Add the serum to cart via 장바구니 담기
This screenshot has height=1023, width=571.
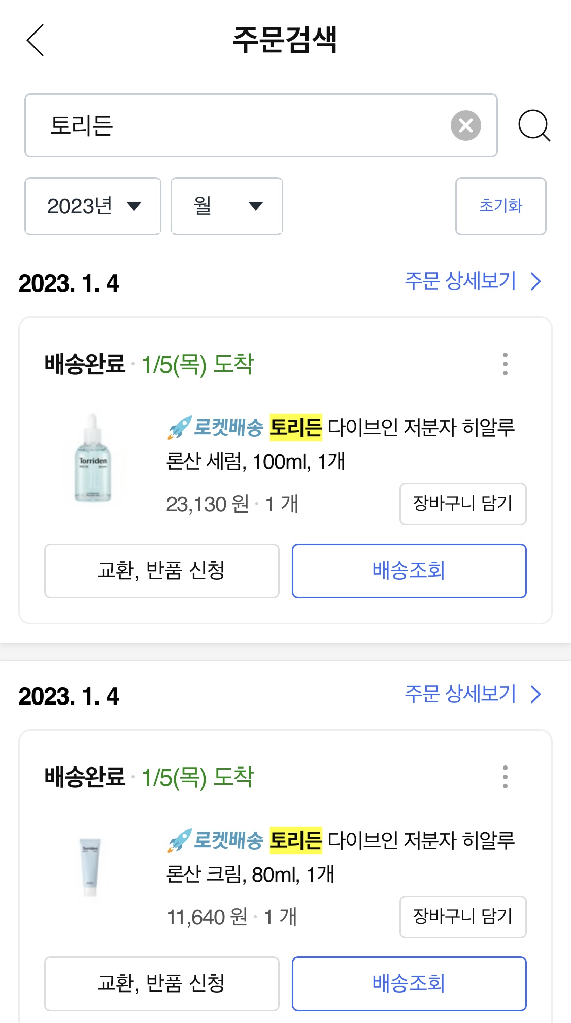click(463, 504)
